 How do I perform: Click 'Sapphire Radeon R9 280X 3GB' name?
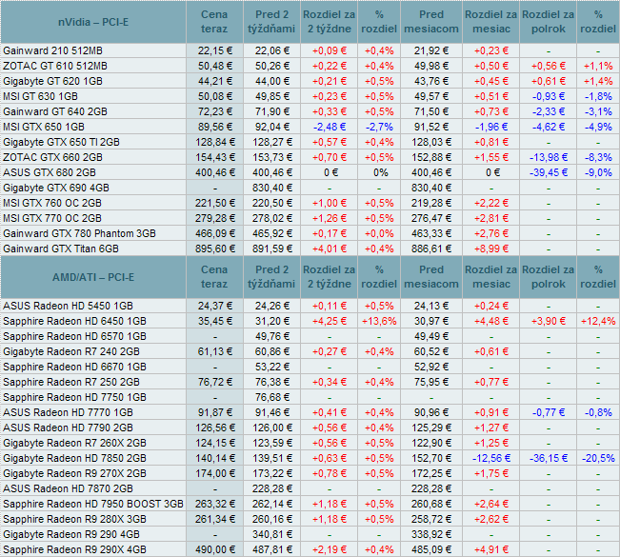click(x=74, y=519)
